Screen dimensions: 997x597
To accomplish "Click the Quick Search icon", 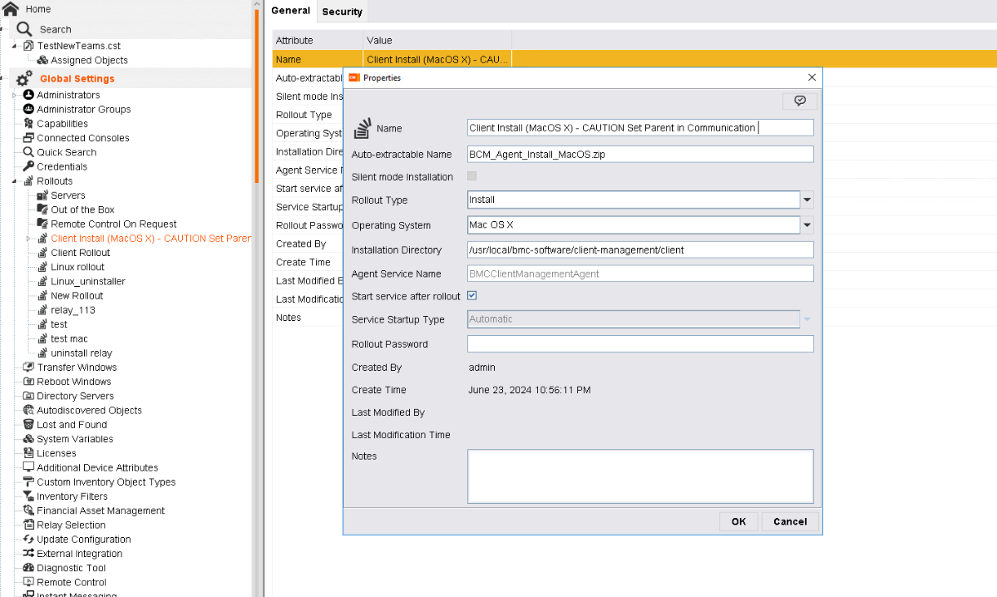I will coord(28,152).
